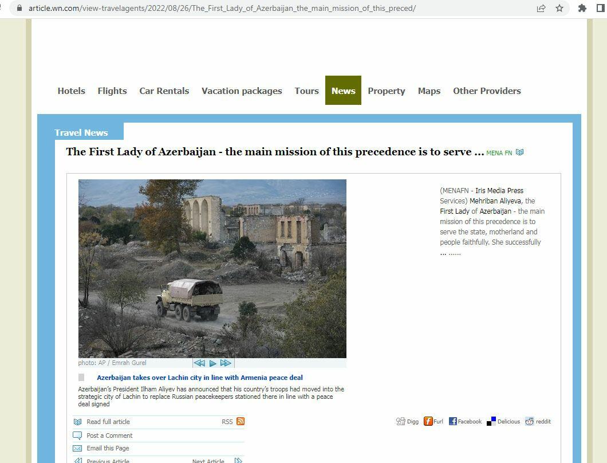
Task: Click the ruined town truck photo
Action: pyautogui.click(x=212, y=269)
